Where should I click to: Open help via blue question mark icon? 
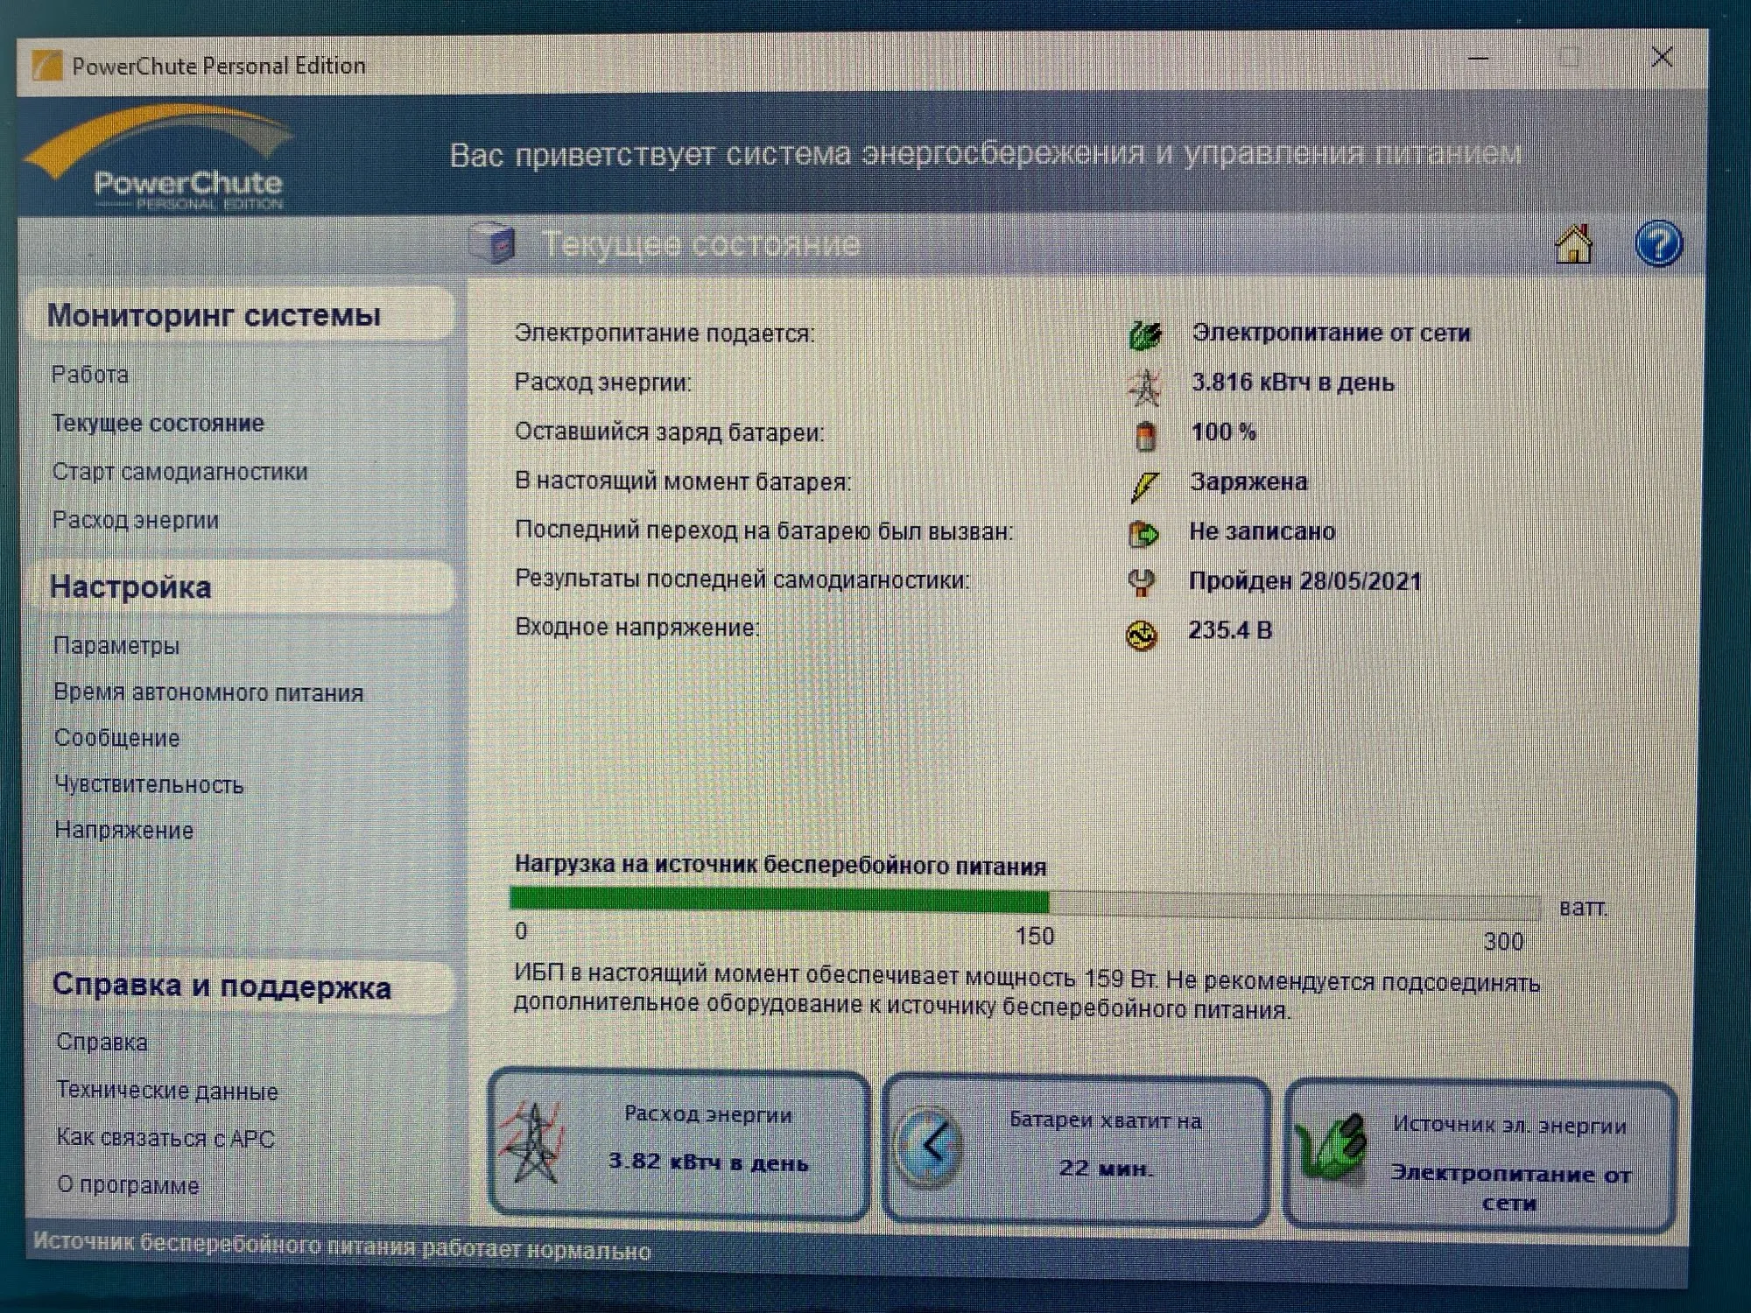coord(1657,244)
